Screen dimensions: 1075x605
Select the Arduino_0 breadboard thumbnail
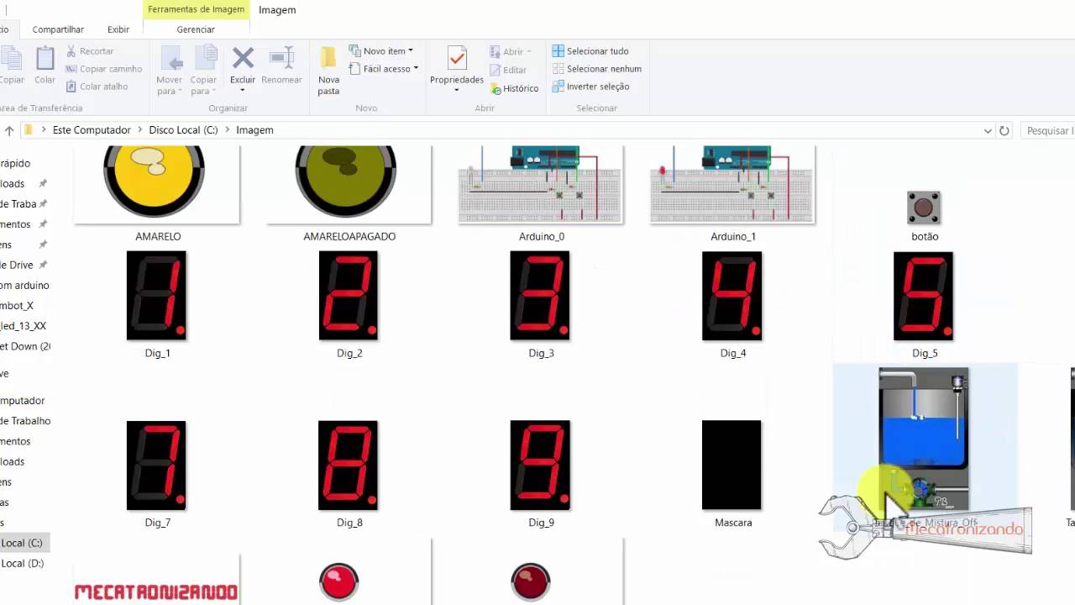point(541,184)
